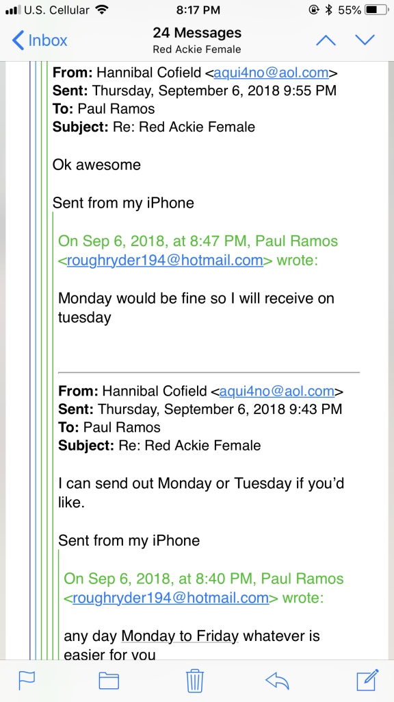This screenshot has width=394, height=702.
Task: Delete message with the trash icon
Action: [195, 681]
